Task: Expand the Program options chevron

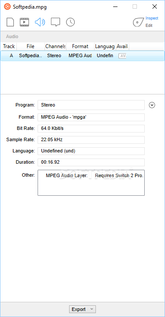Action: point(152,105)
